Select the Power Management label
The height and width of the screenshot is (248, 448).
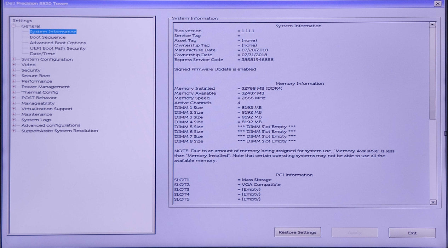46,87
